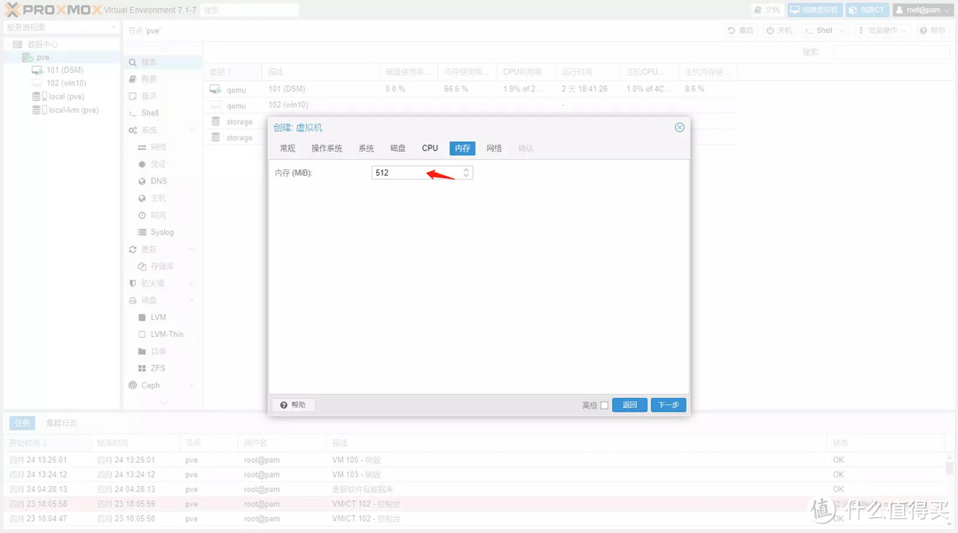
Task: Open the DNS settings globe icon
Action: [142, 181]
